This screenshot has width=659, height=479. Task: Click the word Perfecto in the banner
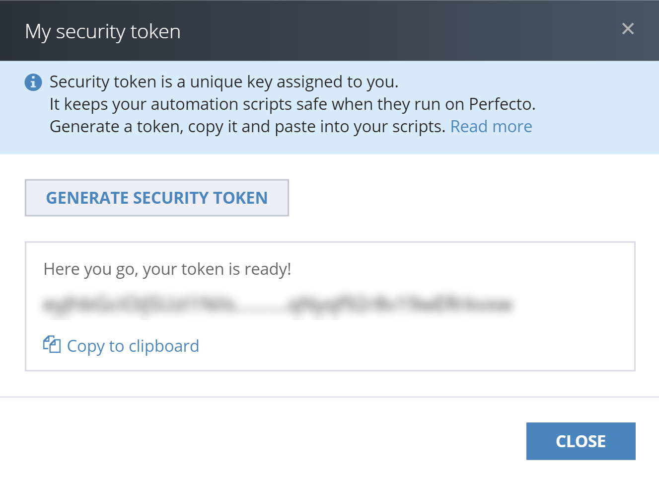(501, 104)
